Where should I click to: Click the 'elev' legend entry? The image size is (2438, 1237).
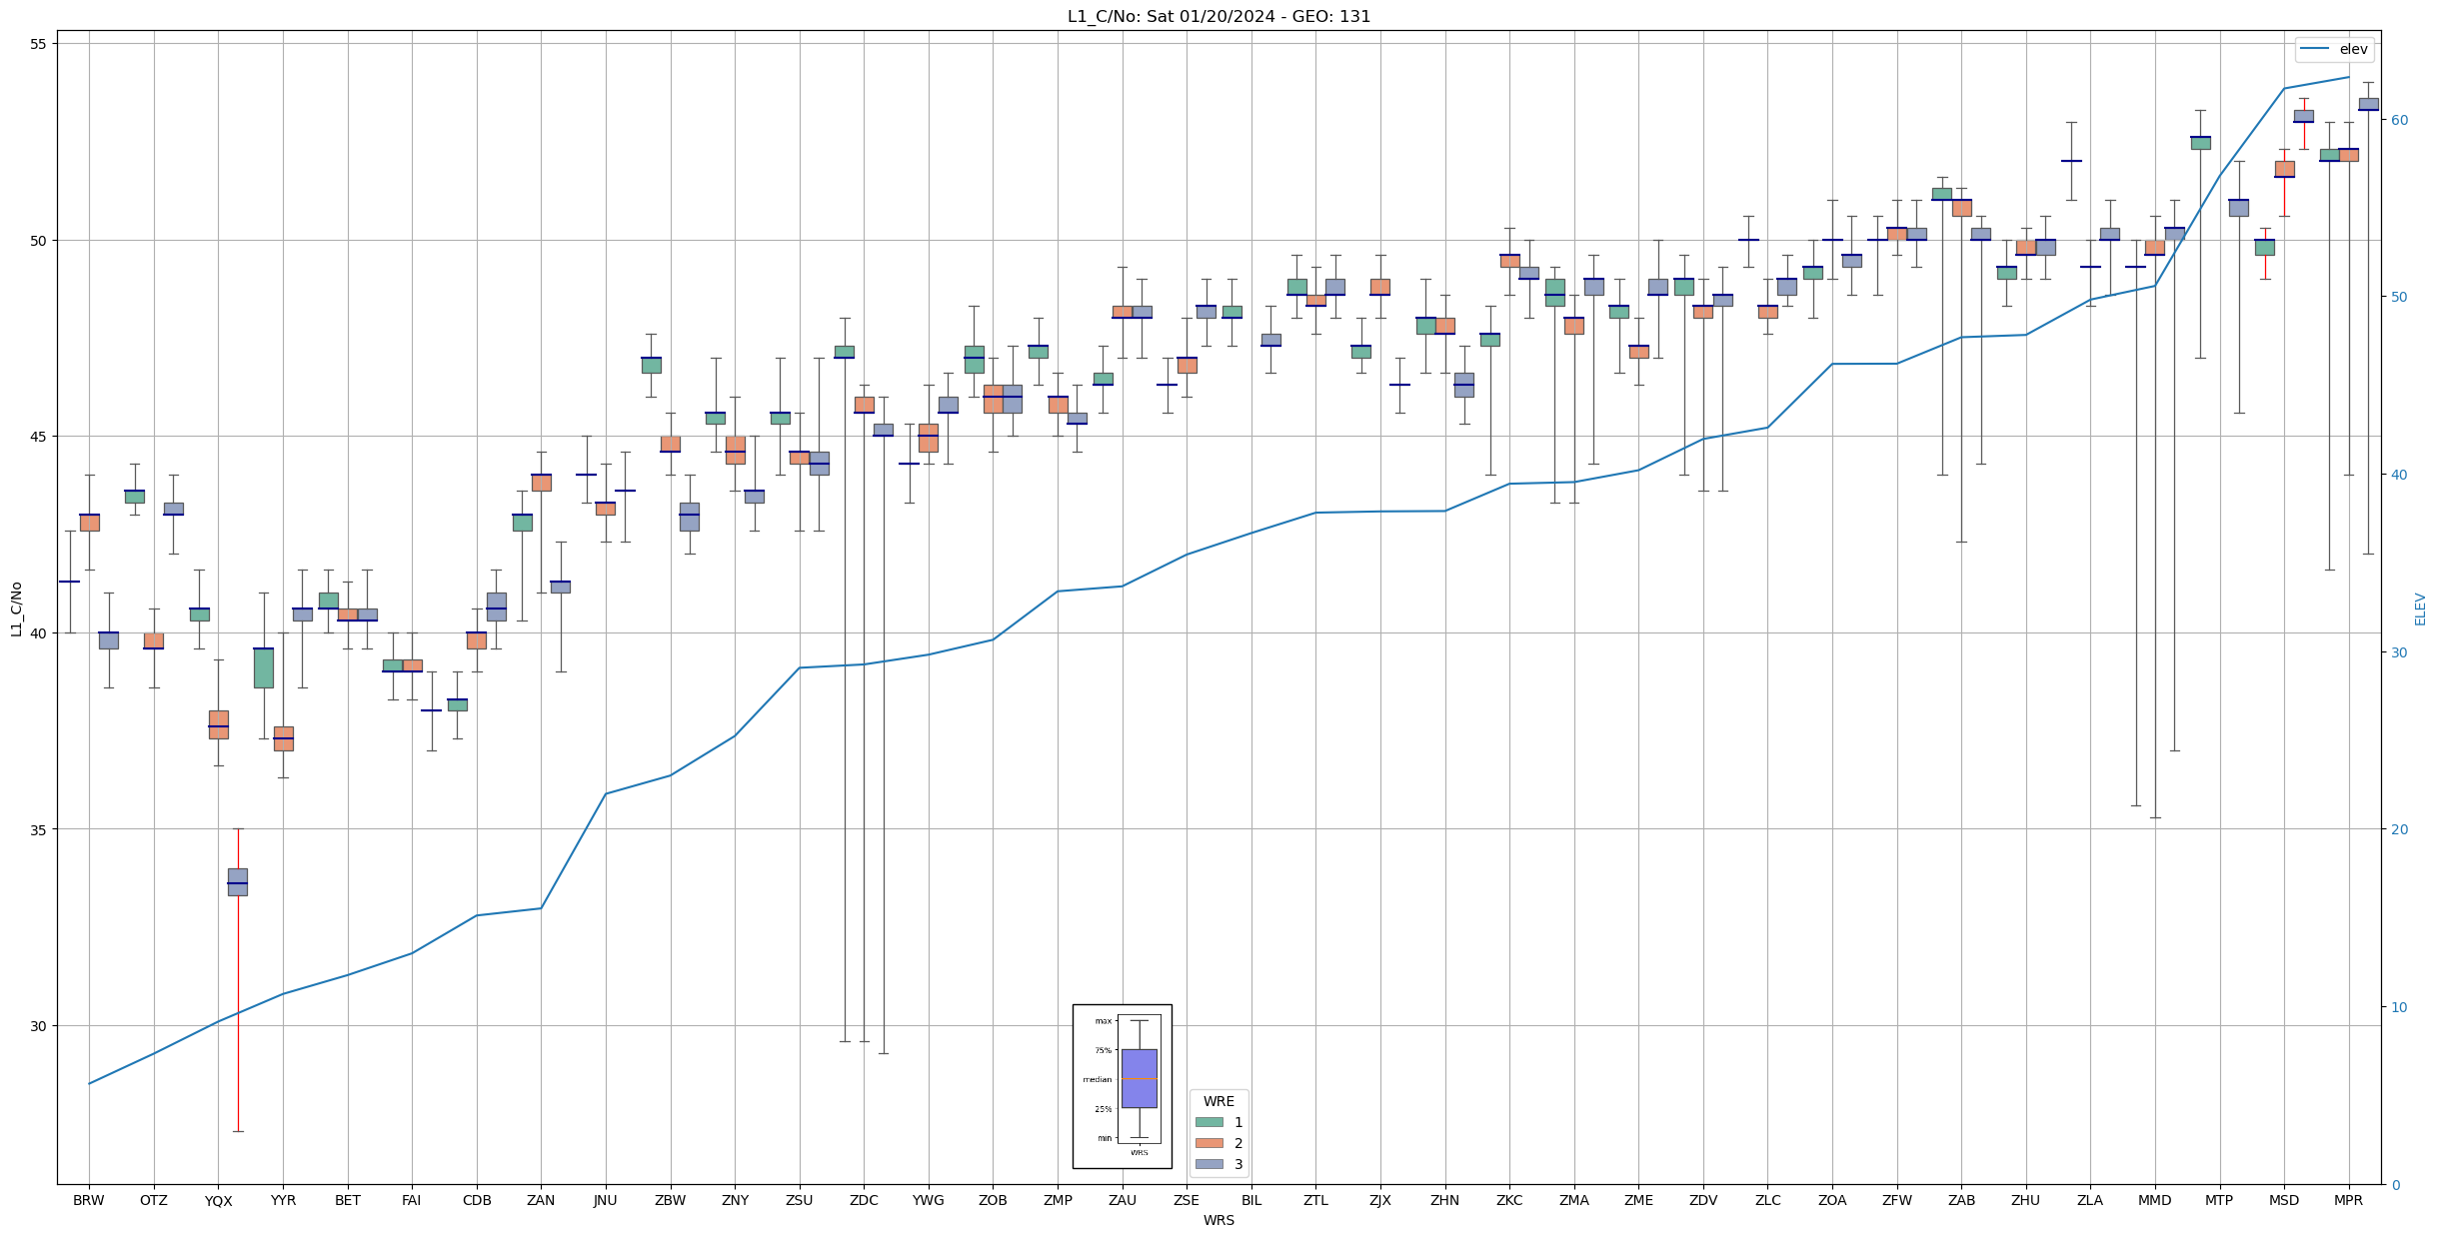point(2335,49)
